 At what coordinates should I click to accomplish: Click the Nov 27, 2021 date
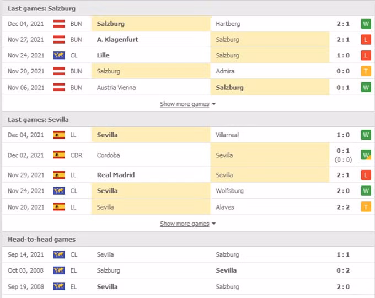26,40
